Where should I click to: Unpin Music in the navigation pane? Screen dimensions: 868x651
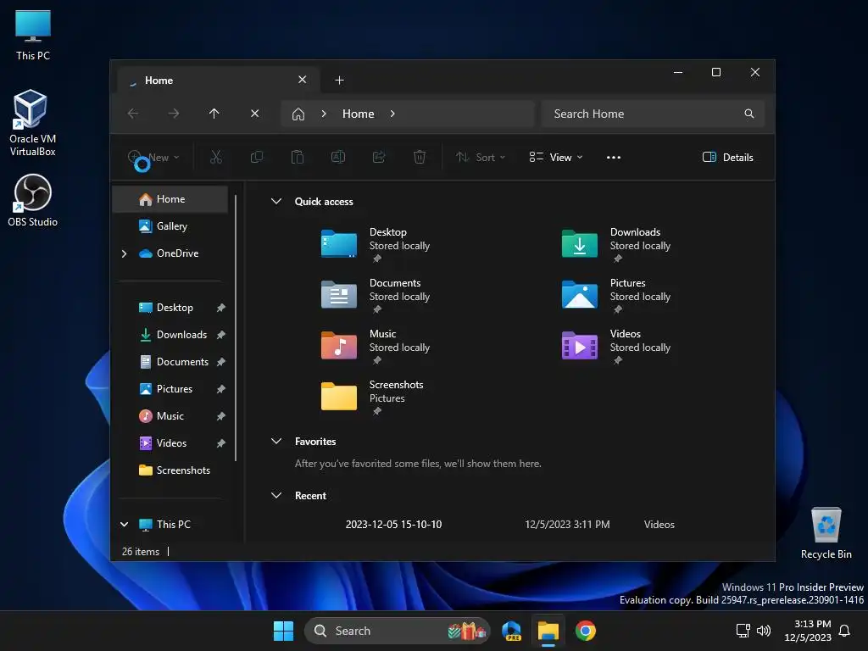(221, 416)
